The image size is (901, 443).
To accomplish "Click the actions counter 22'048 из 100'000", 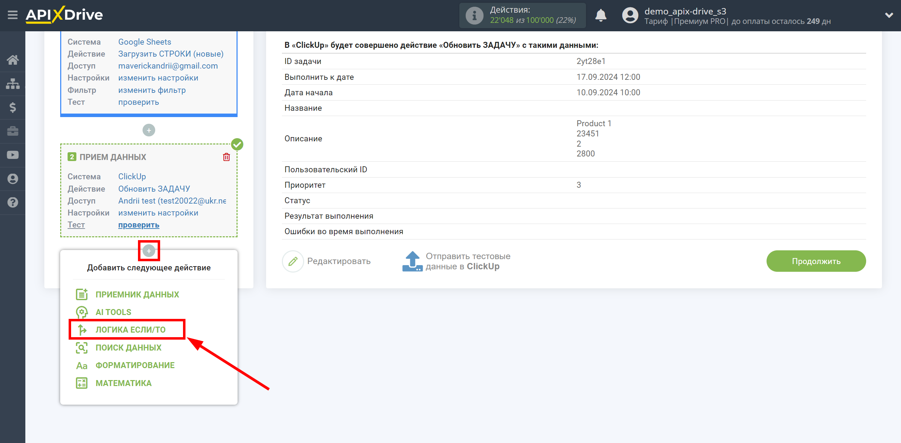I will point(533,20).
